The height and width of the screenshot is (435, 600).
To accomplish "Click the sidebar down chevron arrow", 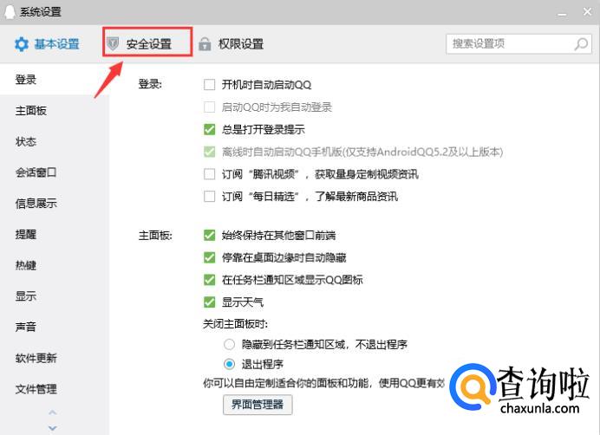I will click(52, 428).
